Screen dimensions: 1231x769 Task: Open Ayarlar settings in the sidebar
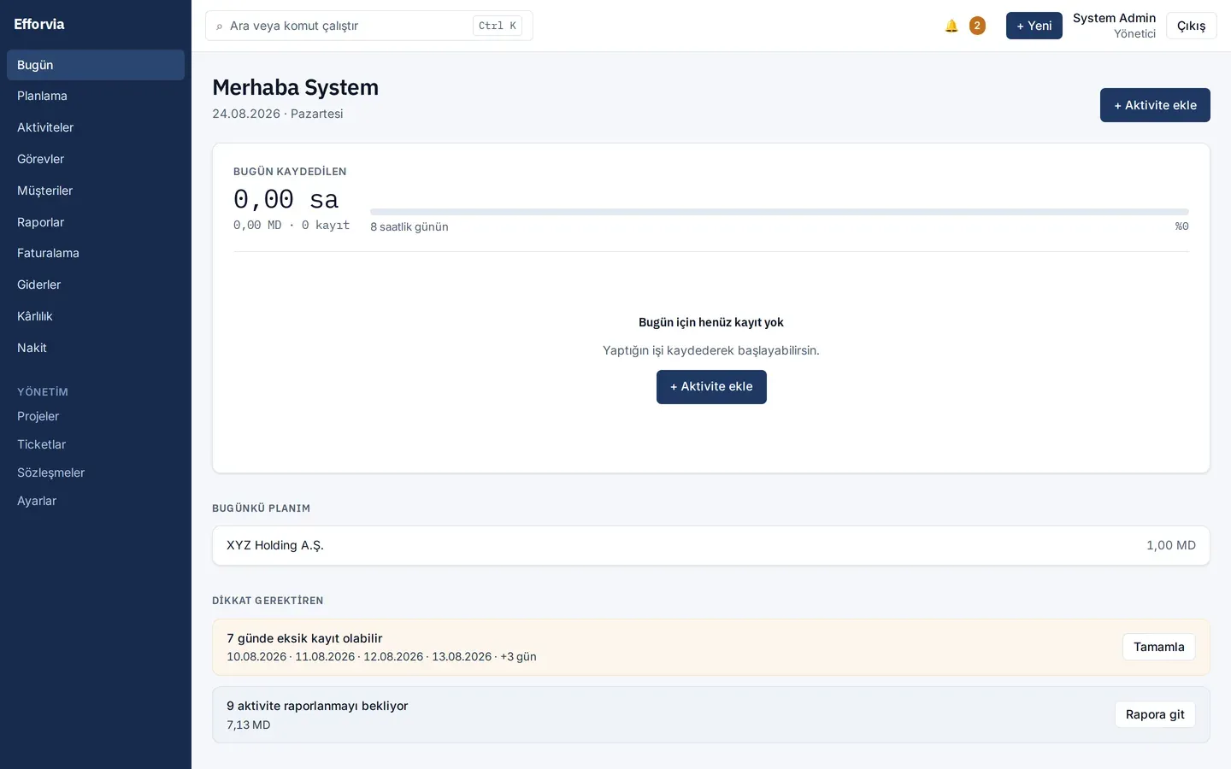point(96,501)
